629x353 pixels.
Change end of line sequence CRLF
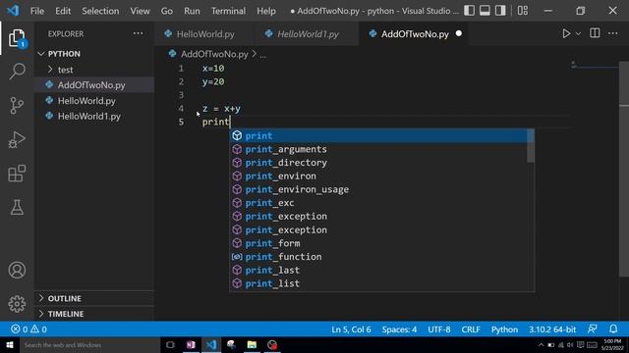[x=470, y=329]
